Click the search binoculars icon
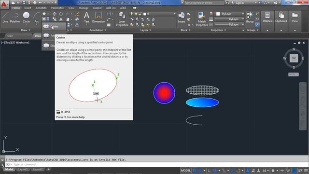The image size is (309, 174). [227, 3]
